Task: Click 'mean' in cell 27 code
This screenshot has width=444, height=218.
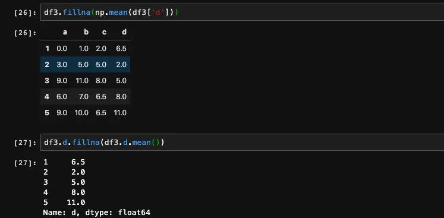Action: [x=141, y=142]
